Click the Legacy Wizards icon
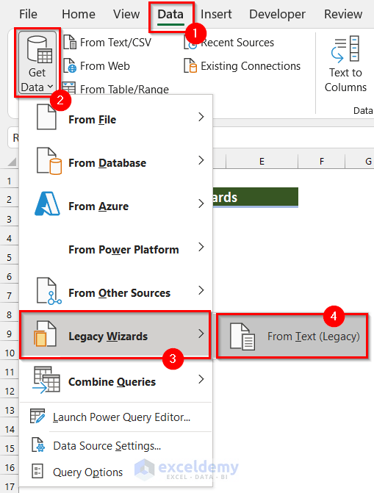The width and height of the screenshot is (374, 493). (45, 334)
